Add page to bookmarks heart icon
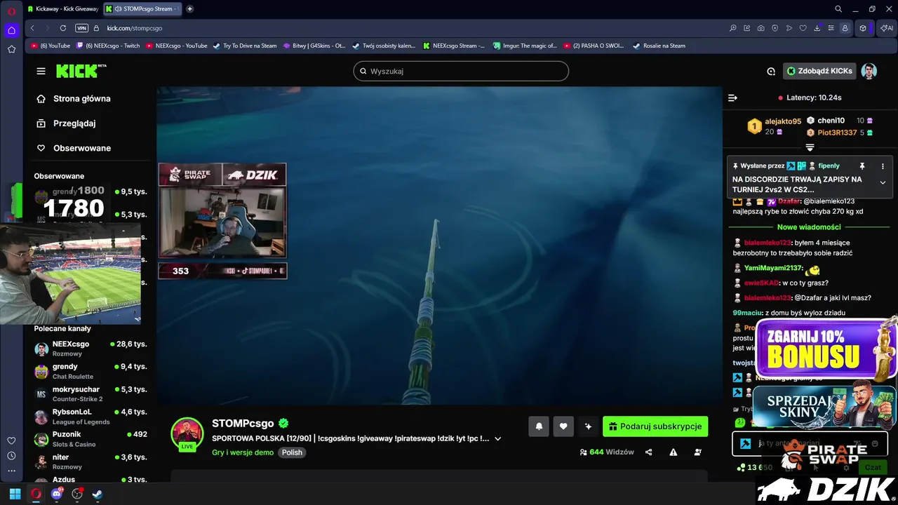 [803, 28]
